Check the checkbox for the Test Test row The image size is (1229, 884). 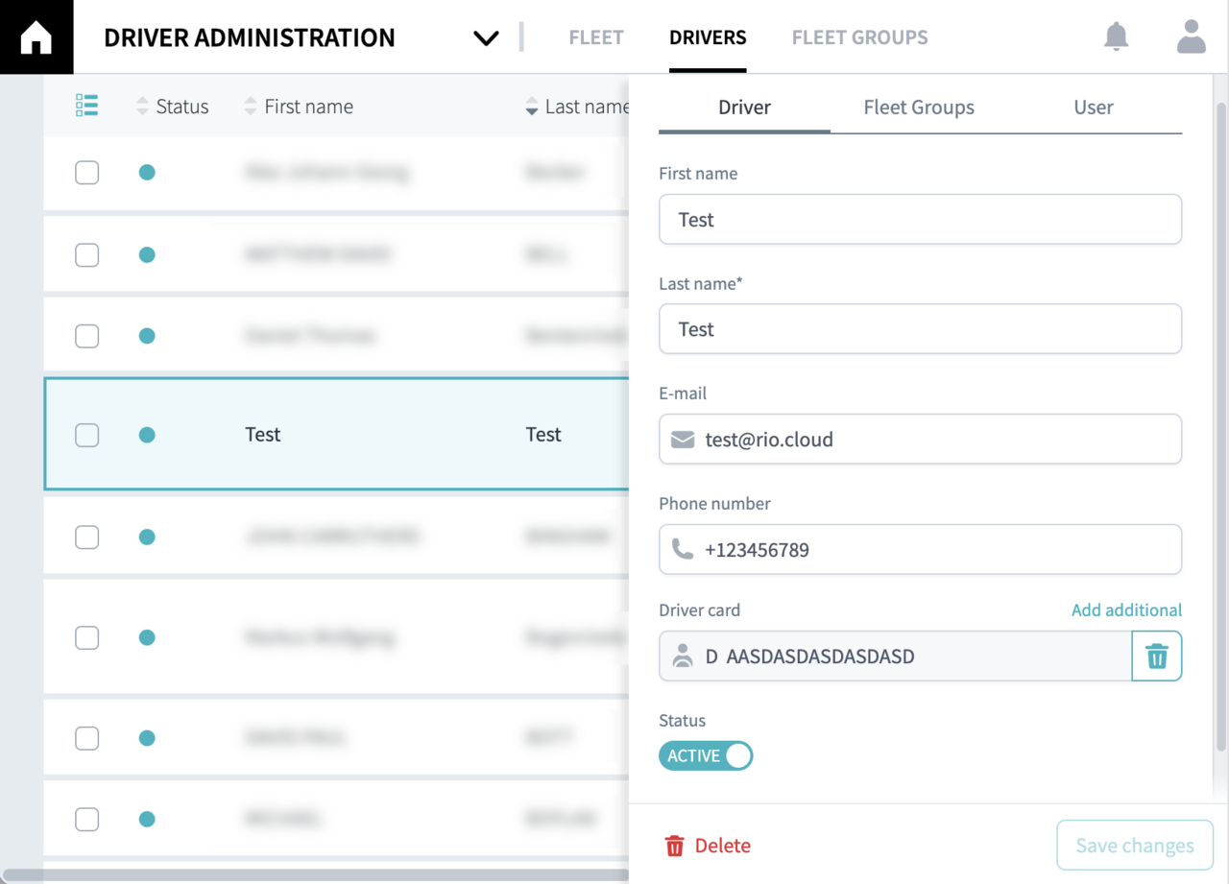tap(86, 434)
